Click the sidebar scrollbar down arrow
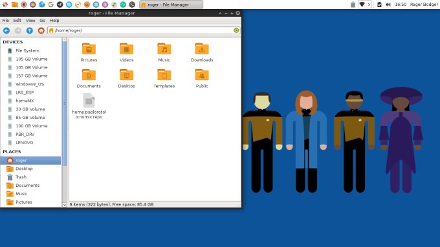This screenshot has width=440, height=247. (x=65, y=205)
